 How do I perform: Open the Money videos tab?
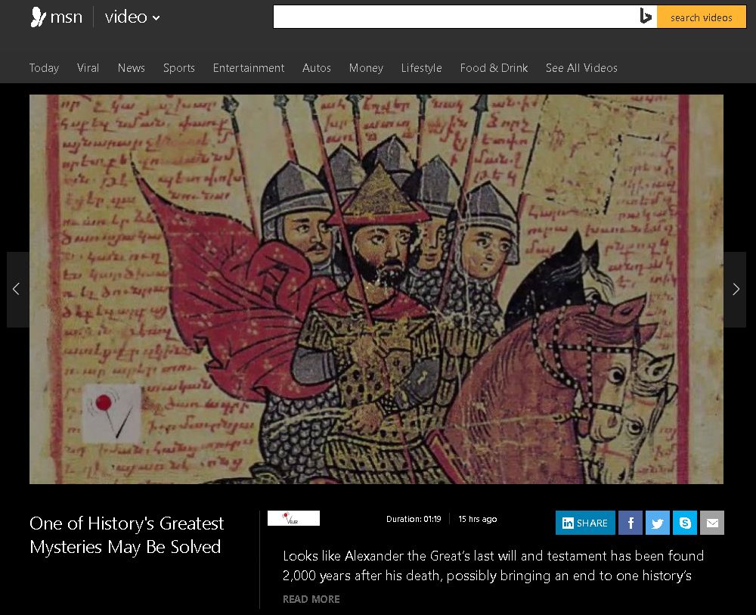(366, 68)
